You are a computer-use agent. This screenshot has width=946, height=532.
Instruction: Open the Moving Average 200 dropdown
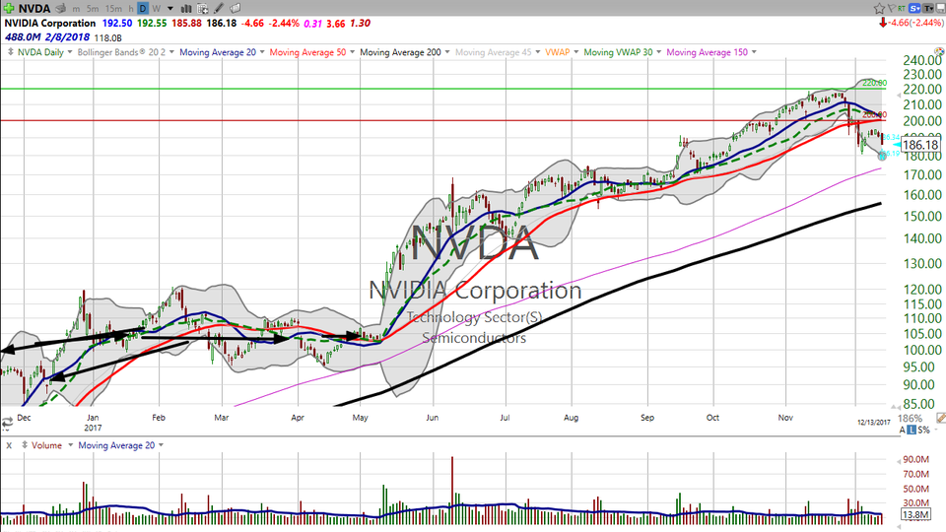[x=447, y=52]
